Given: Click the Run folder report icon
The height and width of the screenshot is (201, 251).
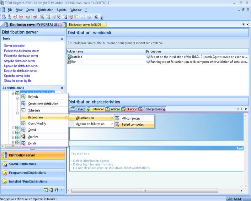Looking at the screenshot, I should (x=69, y=62).
